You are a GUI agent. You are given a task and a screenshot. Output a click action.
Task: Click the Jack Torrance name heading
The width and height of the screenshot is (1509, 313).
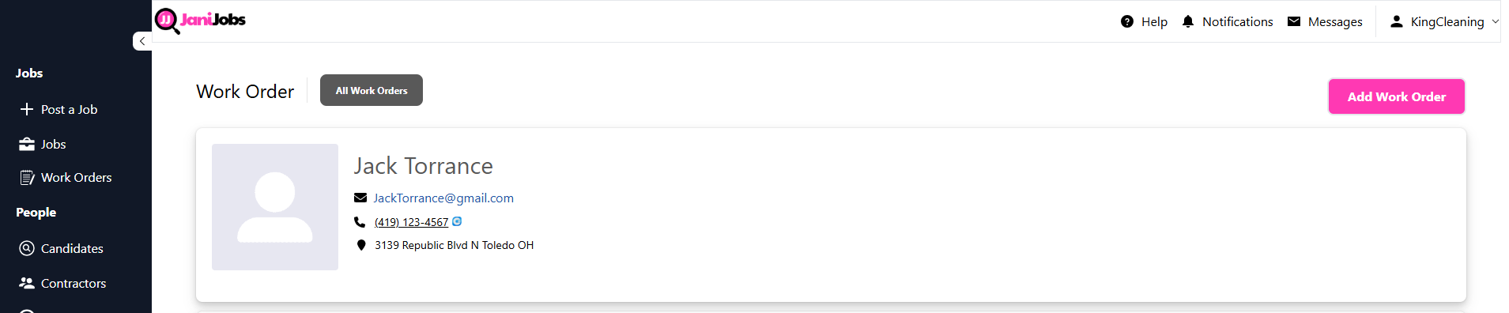pos(424,166)
